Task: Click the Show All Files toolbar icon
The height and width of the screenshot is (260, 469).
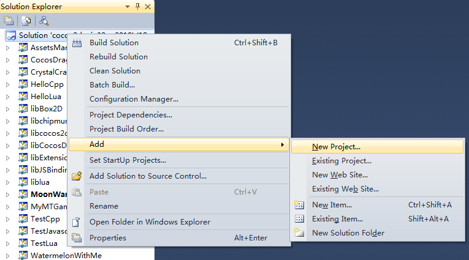Action: 26,21
